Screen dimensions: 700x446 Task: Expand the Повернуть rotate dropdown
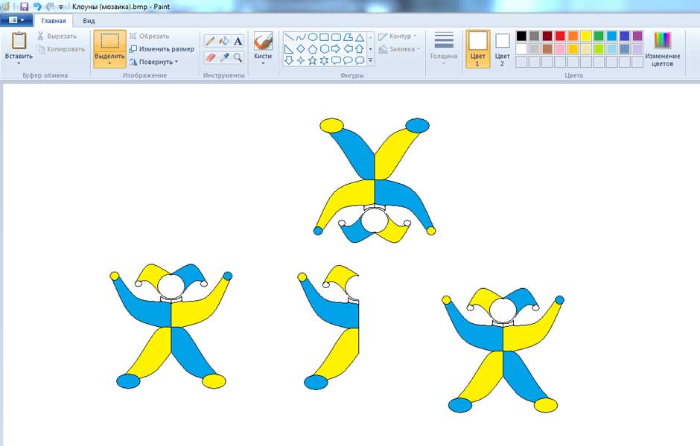pyautogui.click(x=154, y=62)
